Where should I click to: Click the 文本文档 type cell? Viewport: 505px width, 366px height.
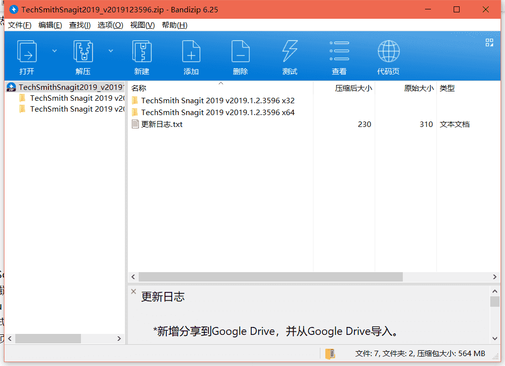(x=455, y=124)
